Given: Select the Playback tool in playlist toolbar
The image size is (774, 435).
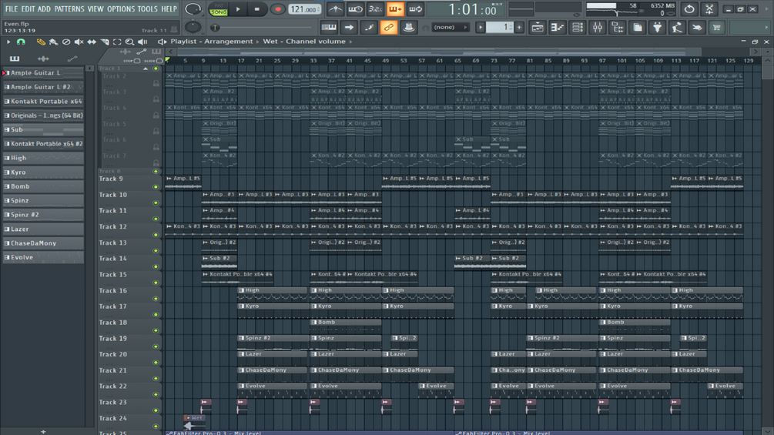Looking at the screenshot, I should tap(142, 42).
